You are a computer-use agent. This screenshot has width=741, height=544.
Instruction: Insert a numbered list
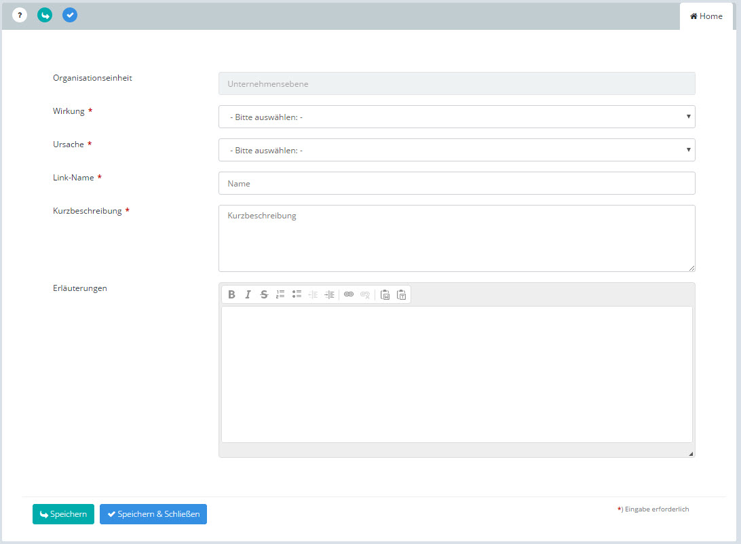280,294
